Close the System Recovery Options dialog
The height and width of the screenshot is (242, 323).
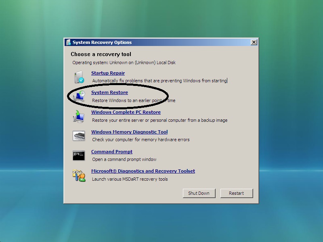254,42
